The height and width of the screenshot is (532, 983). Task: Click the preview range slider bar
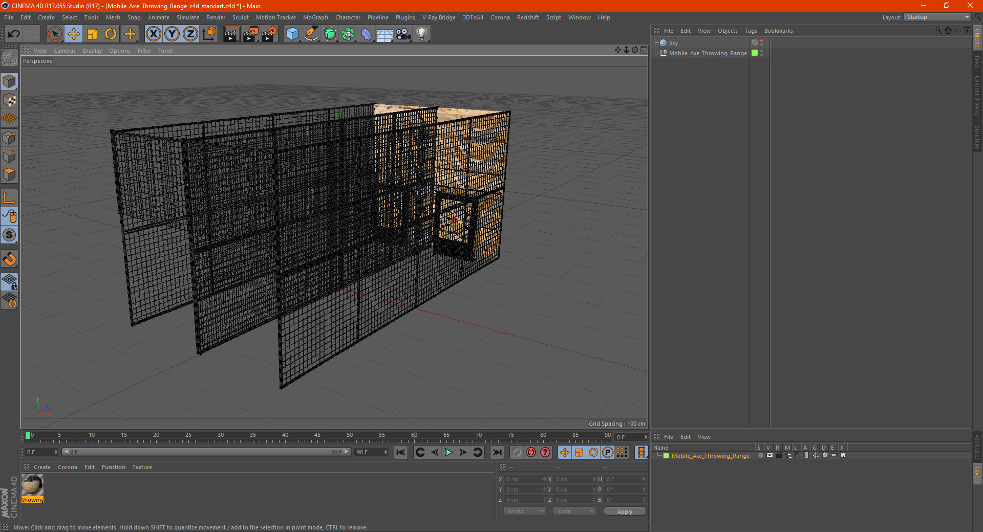point(206,452)
